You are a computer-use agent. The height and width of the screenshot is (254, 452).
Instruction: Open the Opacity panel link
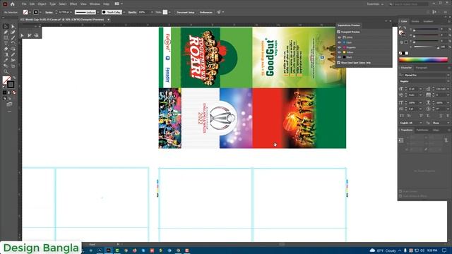point(132,13)
